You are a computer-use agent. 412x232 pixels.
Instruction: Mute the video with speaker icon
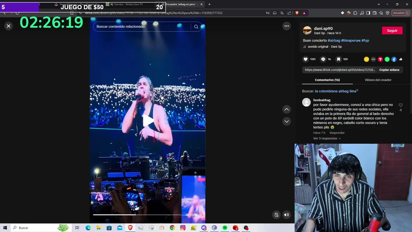(x=286, y=215)
